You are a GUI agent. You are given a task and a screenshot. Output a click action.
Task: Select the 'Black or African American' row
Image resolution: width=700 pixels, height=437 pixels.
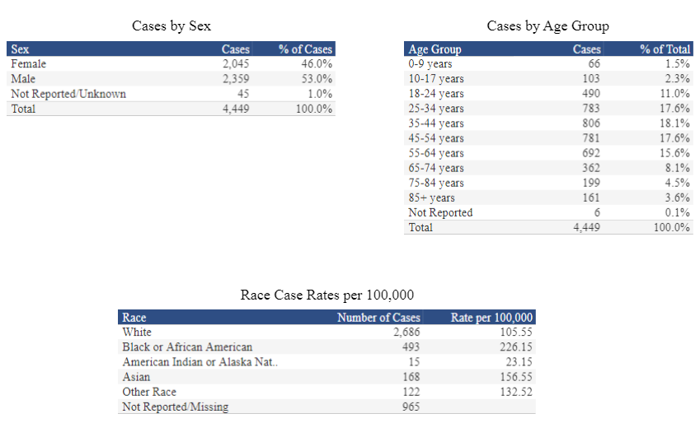[187, 347]
